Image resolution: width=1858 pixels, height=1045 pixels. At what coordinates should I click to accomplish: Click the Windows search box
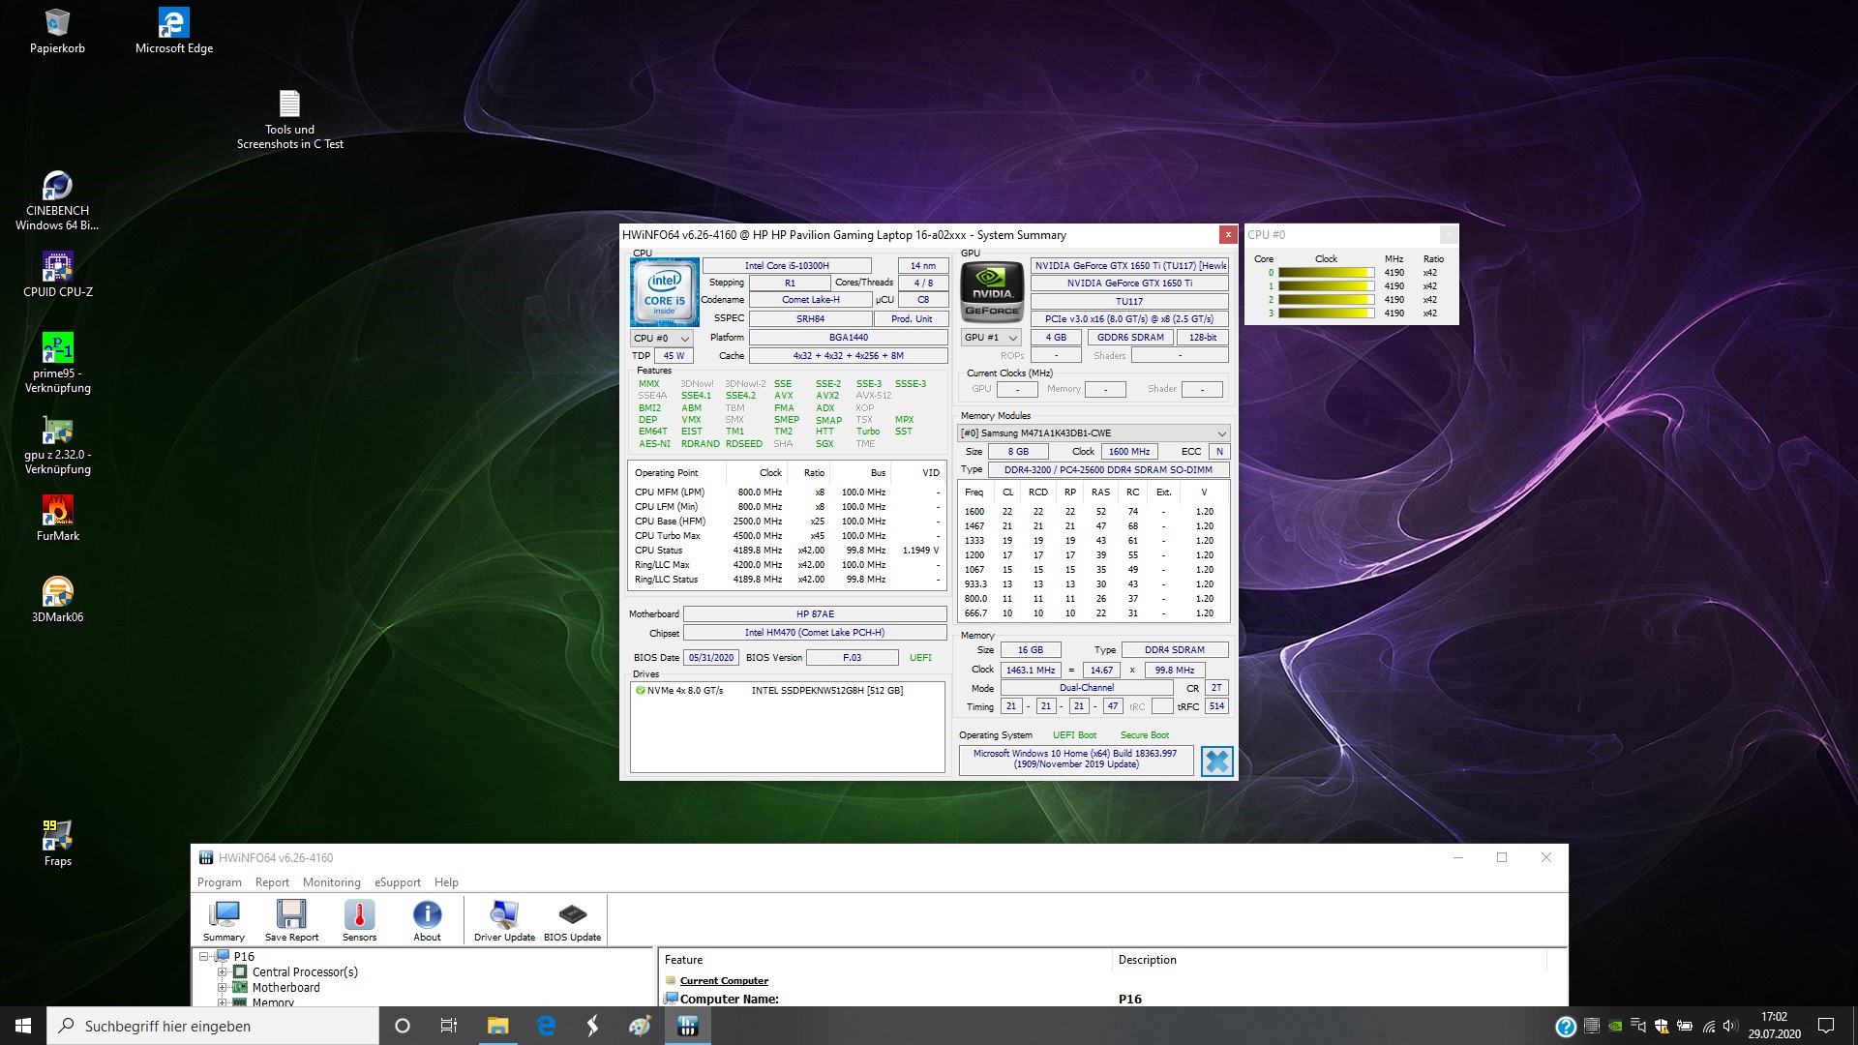tap(213, 1026)
